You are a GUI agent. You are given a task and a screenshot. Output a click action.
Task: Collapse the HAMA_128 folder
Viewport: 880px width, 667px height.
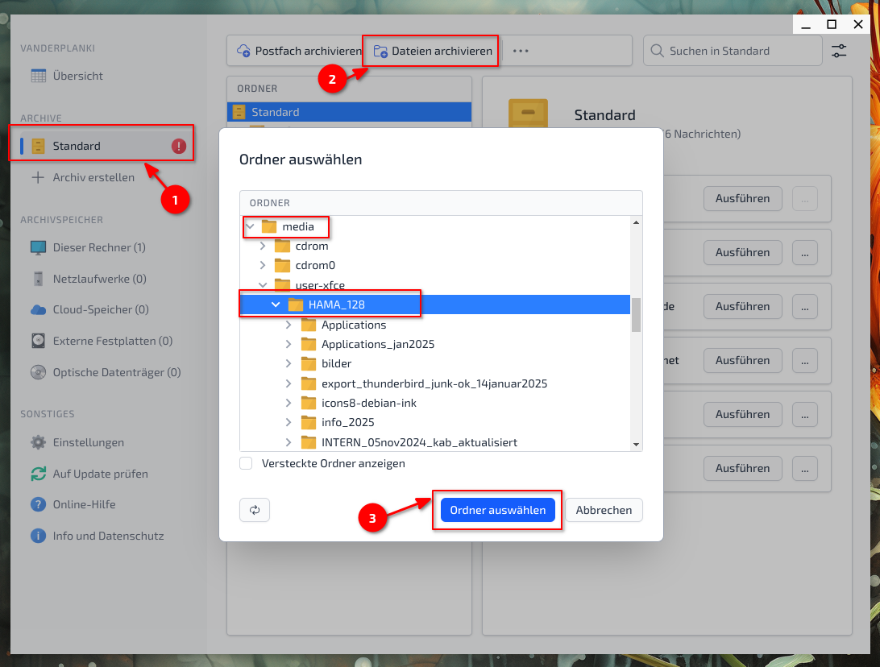pyautogui.click(x=276, y=304)
